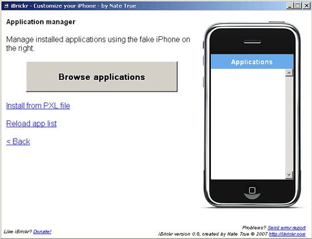Click the scroll down arrow in app list
This screenshot has height=239, width=312.
pyautogui.click(x=289, y=175)
